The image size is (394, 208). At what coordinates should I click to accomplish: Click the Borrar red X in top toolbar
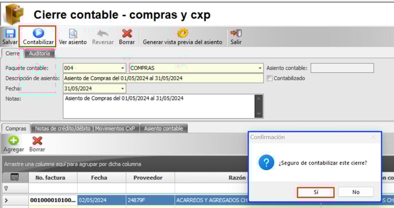(x=127, y=34)
